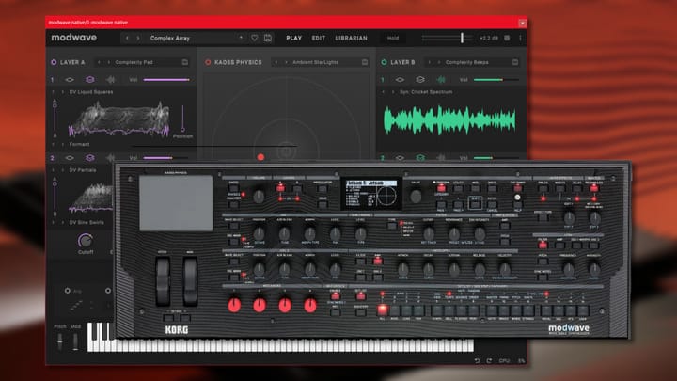Select dual wavetable mode for Layer B oscillator 2
This screenshot has width=677, height=381.
click(420, 158)
